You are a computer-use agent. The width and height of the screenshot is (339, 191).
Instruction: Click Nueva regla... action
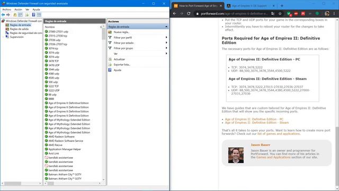coord(121,32)
